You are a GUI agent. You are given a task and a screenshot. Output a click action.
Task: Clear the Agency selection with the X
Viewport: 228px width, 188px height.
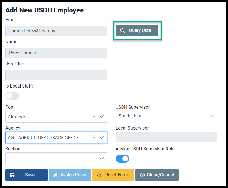click(x=94, y=137)
